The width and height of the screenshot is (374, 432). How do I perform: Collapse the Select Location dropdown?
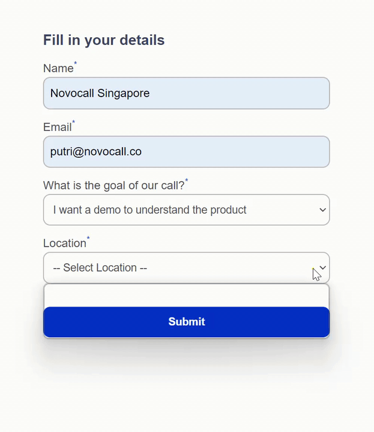[x=186, y=268]
